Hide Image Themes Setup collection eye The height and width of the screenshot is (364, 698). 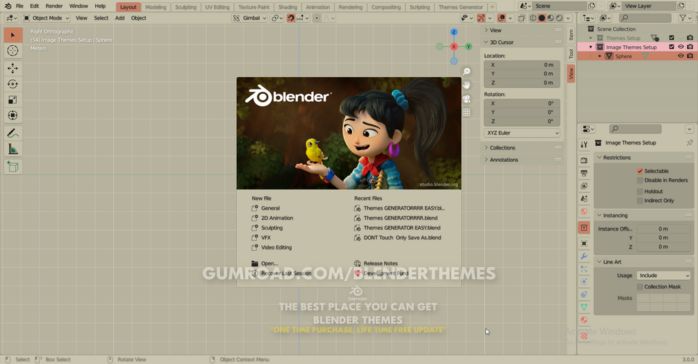pos(681,47)
